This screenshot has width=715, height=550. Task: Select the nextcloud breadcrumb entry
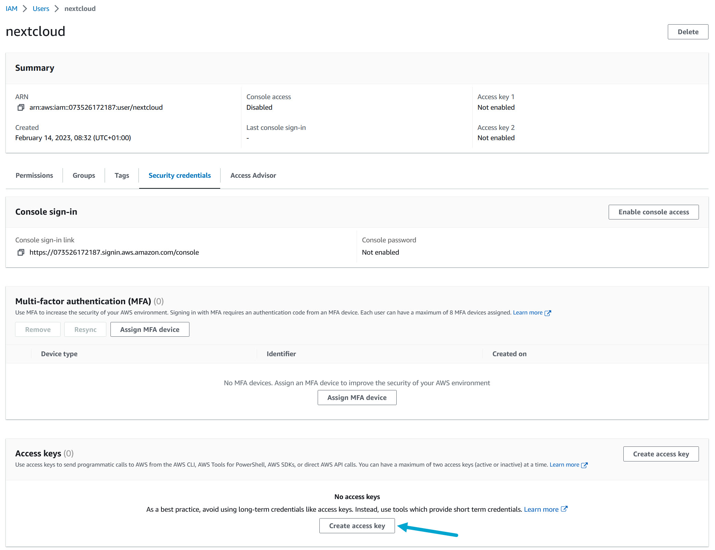tap(80, 8)
